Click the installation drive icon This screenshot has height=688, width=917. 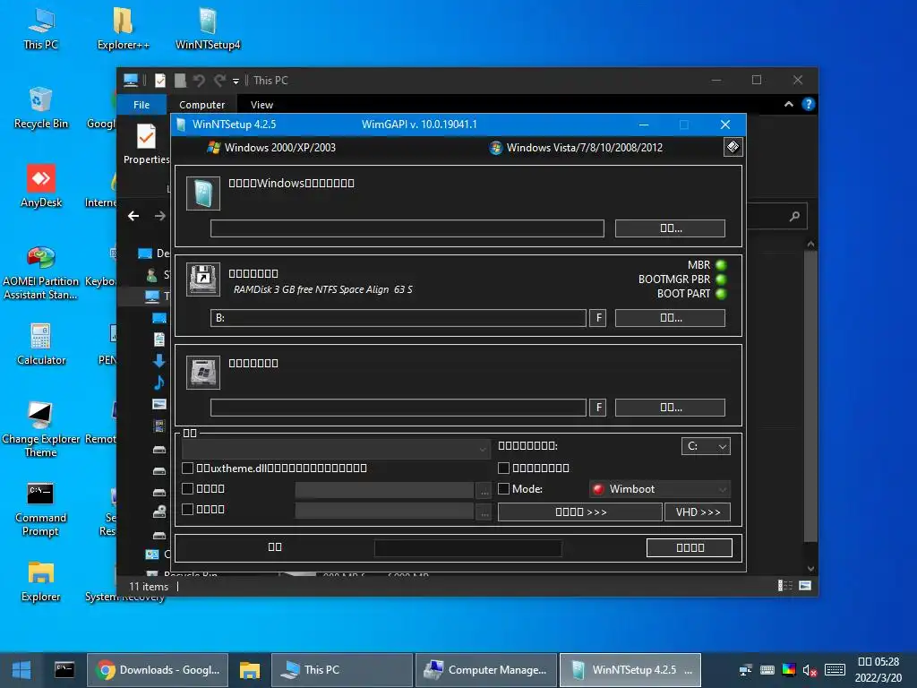tap(203, 372)
